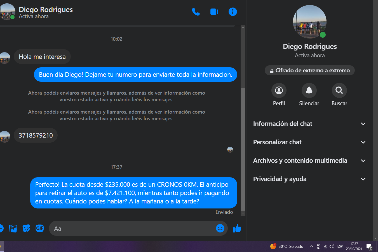Send a thumbs-up like
378x252 pixels.
click(x=237, y=229)
